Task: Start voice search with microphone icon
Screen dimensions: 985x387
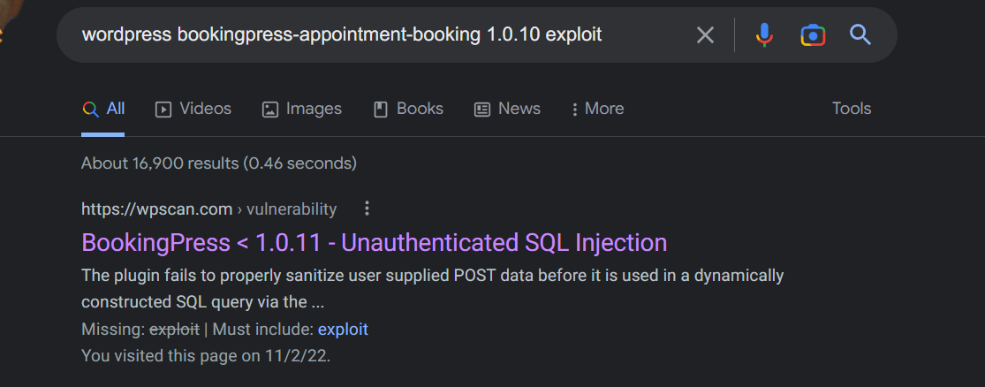Action: 764,35
